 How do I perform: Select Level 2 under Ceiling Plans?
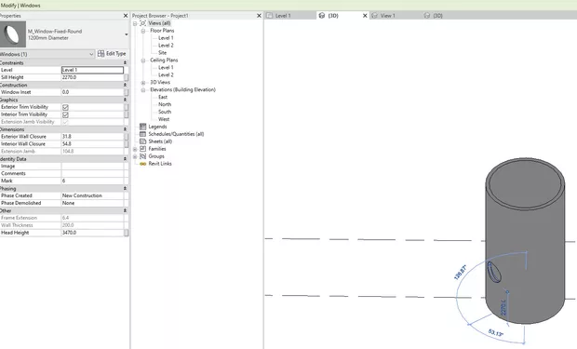[166, 74]
